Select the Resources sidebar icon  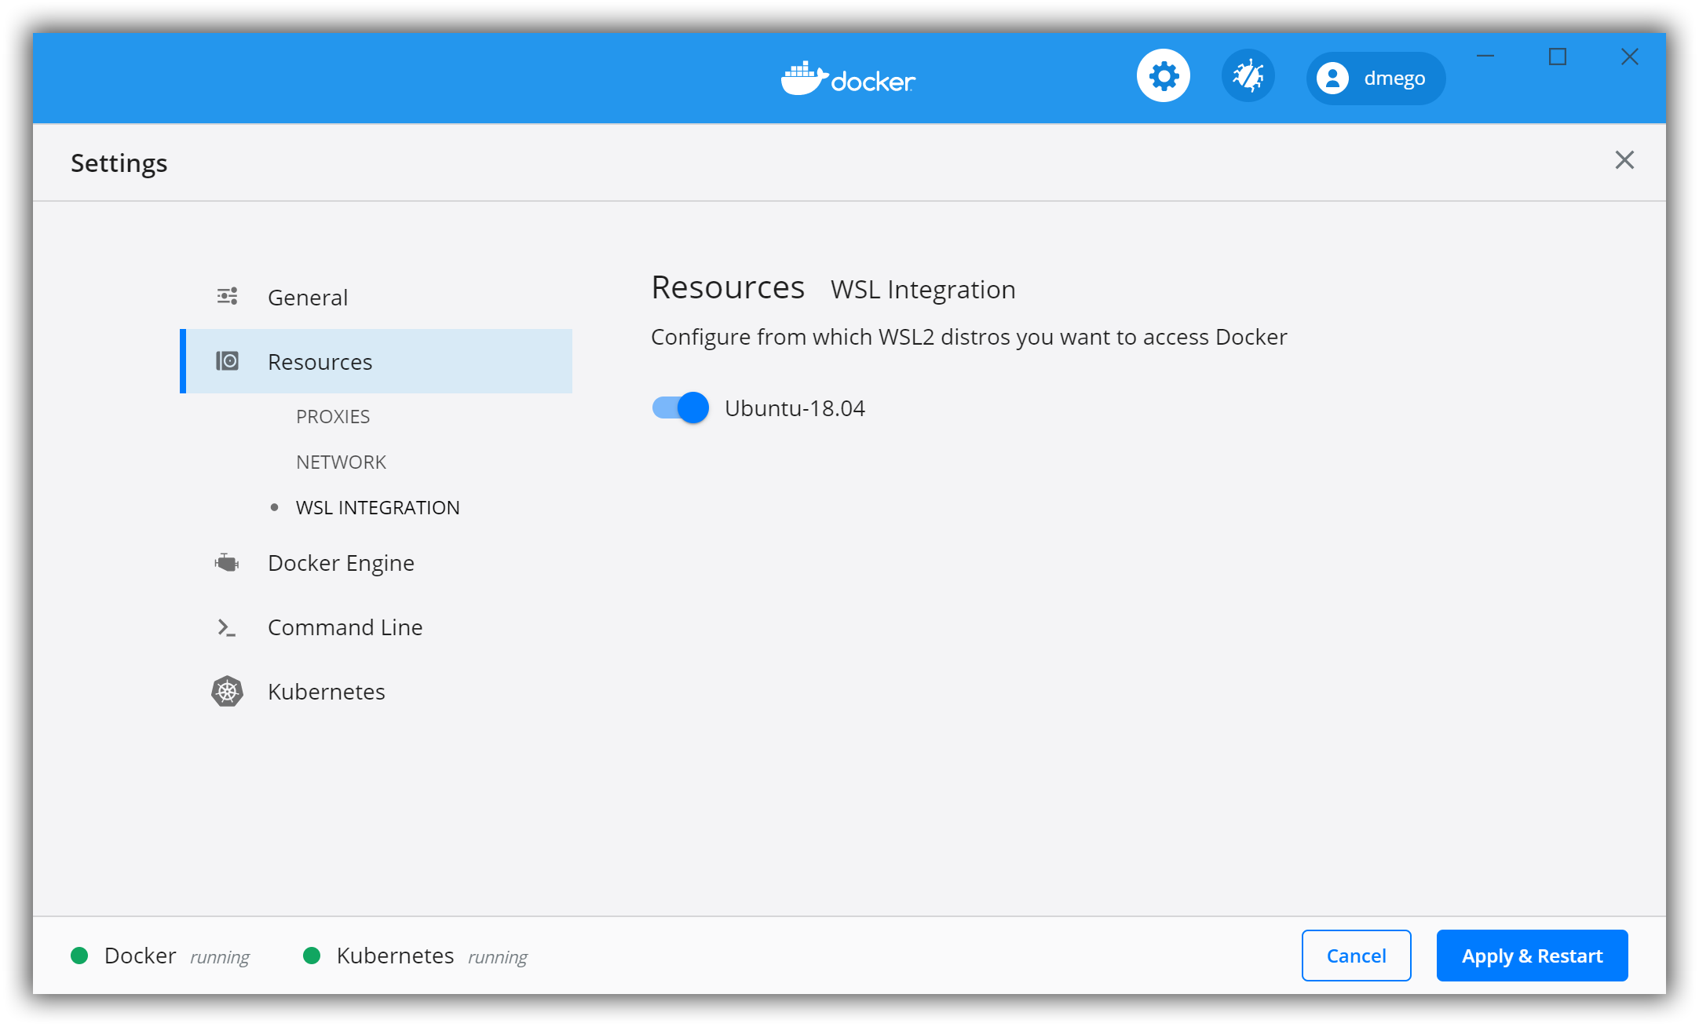click(x=227, y=360)
